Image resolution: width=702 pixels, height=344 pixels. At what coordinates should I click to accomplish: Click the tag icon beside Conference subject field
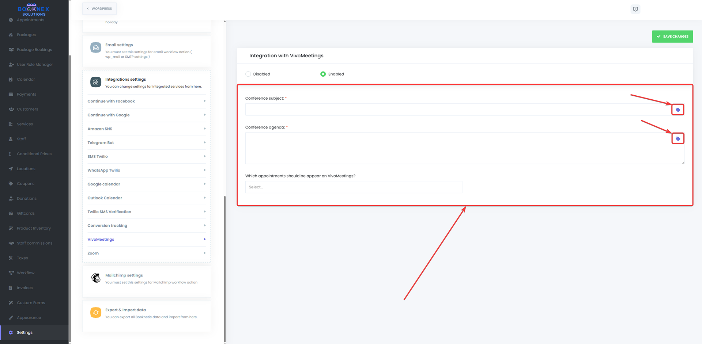coord(678,109)
